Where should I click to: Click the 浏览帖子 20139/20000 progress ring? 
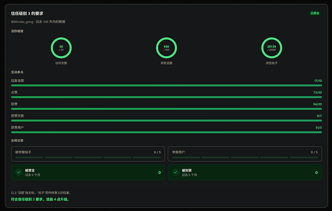(272, 48)
